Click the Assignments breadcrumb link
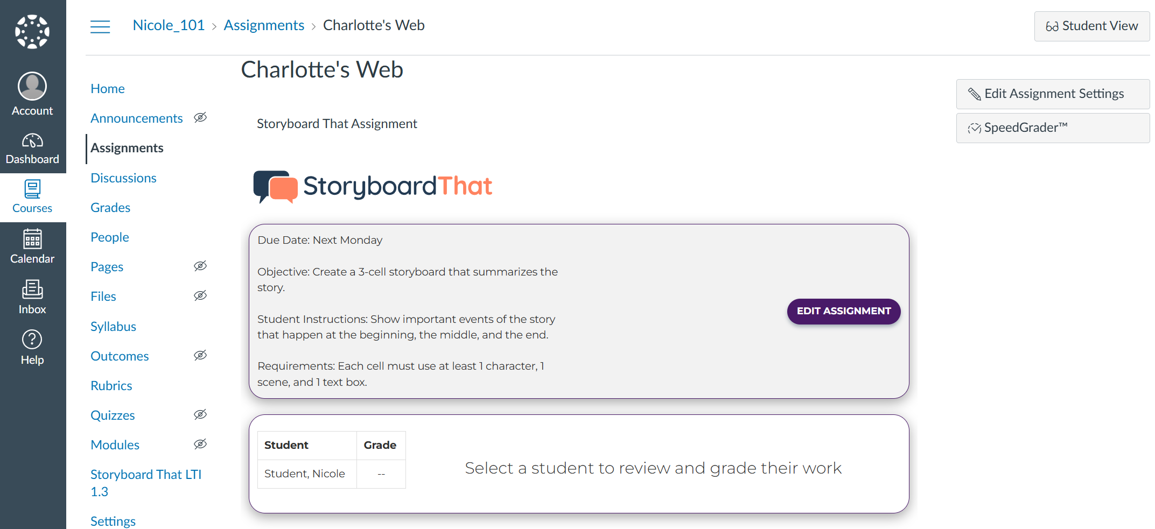 (x=264, y=25)
